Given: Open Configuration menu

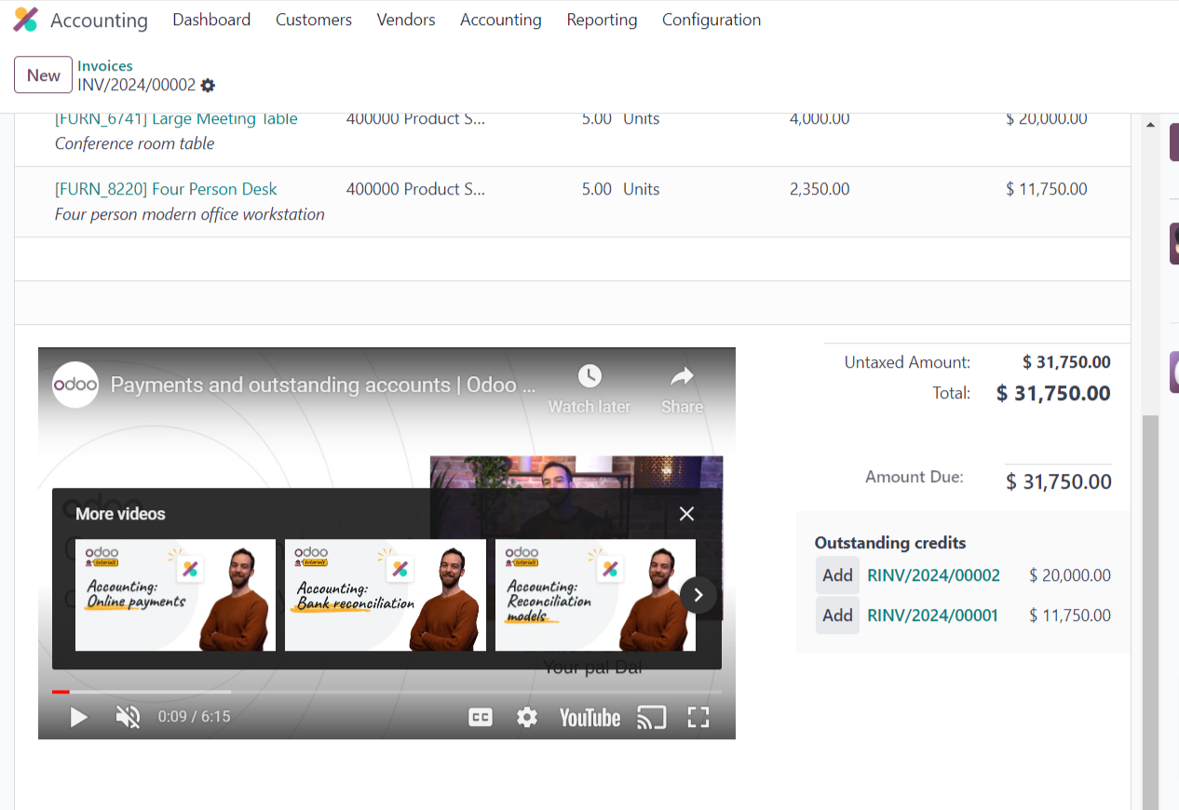Looking at the screenshot, I should point(711,20).
